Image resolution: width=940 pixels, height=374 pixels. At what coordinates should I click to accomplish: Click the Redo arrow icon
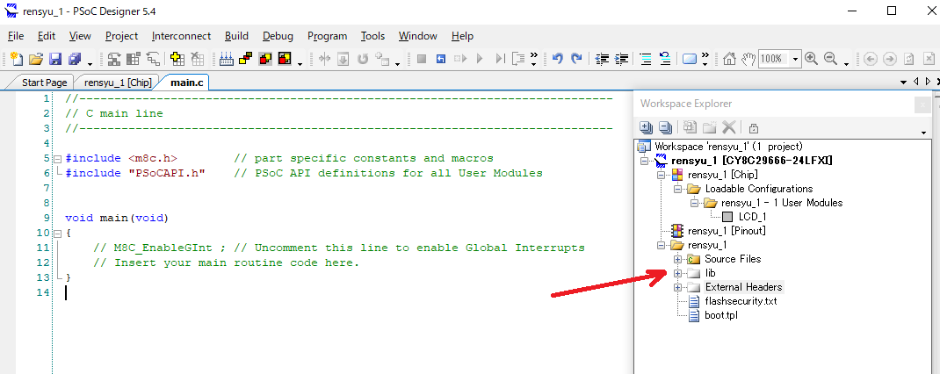tap(576, 59)
